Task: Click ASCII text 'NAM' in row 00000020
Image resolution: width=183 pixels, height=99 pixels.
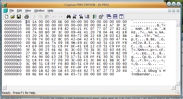Action: pos(139,29)
